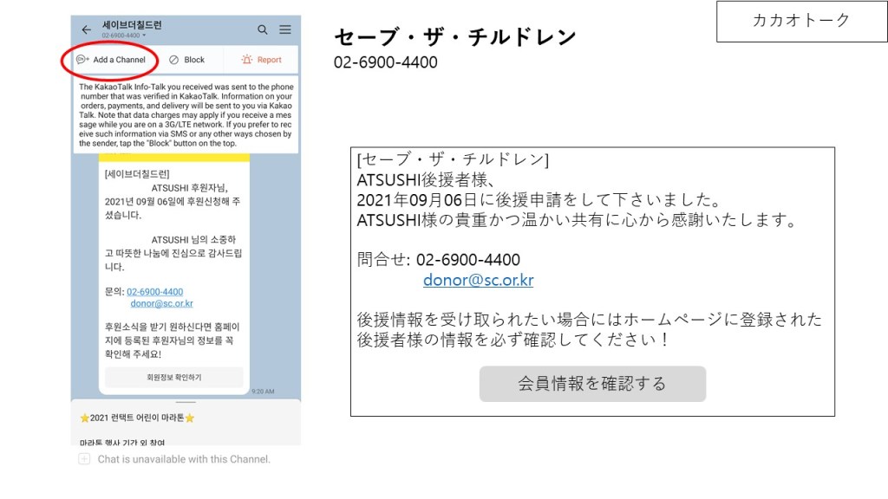Click the Block circle-slash icon
Image resolution: width=888 pixels, height=499 pixels.
(x=173, y=60)
